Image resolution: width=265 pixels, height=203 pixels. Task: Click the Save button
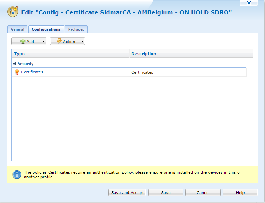(x=165, y=193)
